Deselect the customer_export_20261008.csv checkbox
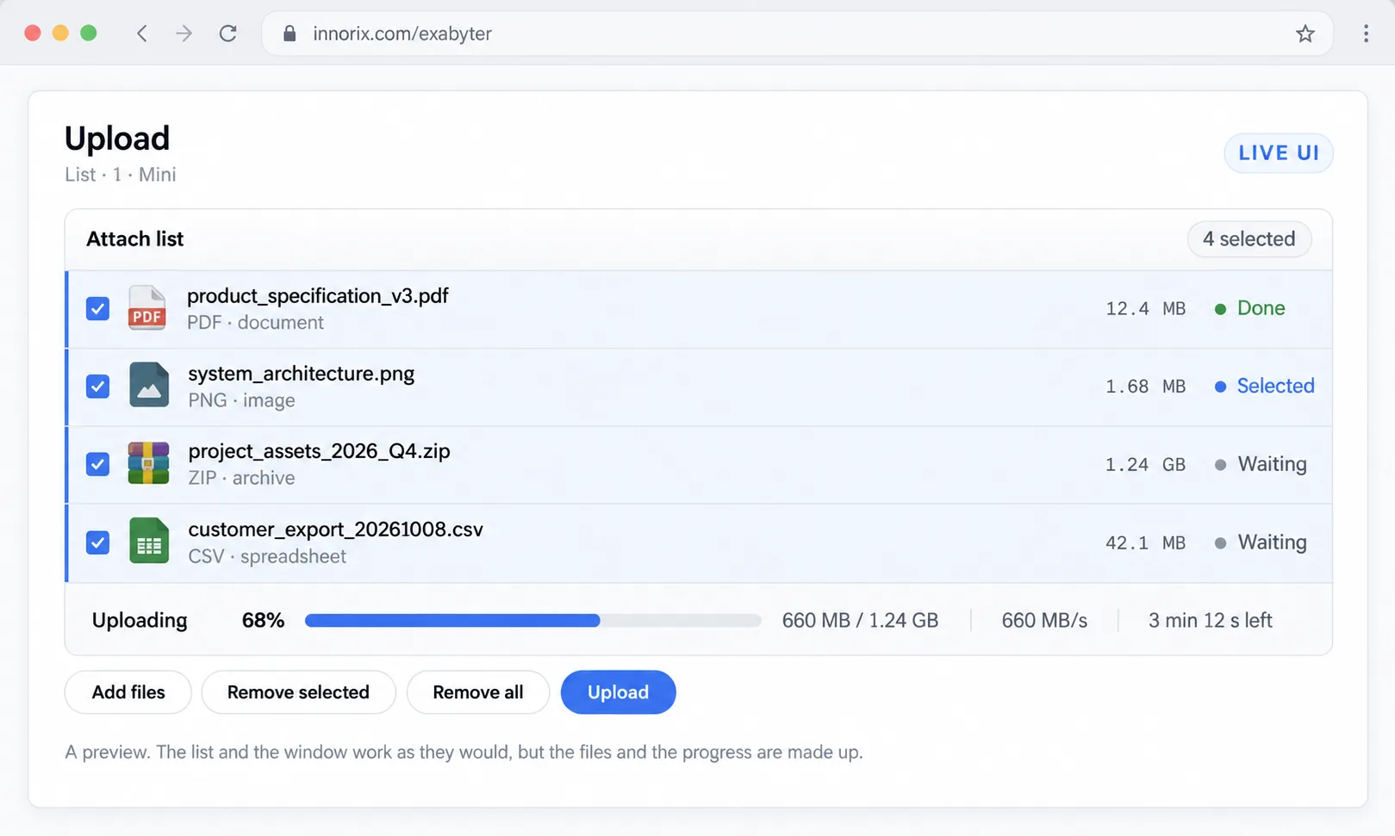Image resolution: width=1395 pixels, height=836 pixels. [x=97, y=542]
